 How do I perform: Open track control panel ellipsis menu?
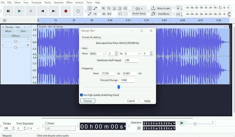pos(28,27)
